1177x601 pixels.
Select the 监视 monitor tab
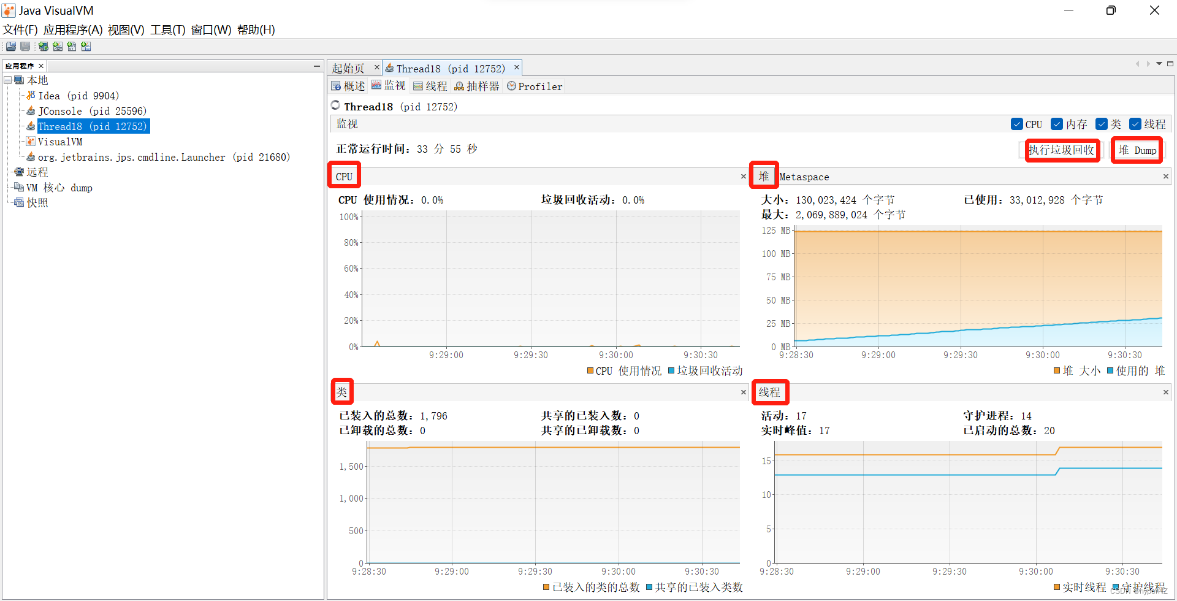(x=389, y=85)
